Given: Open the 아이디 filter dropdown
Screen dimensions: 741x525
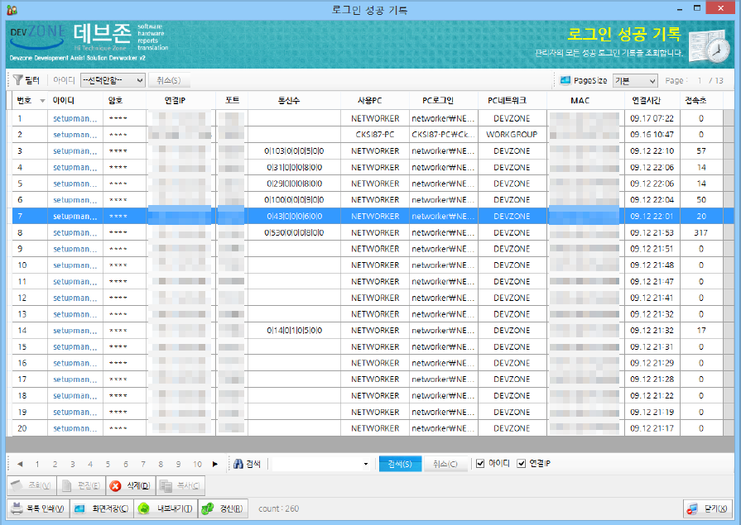Looking at the screenshot, I should pos(113,80).
